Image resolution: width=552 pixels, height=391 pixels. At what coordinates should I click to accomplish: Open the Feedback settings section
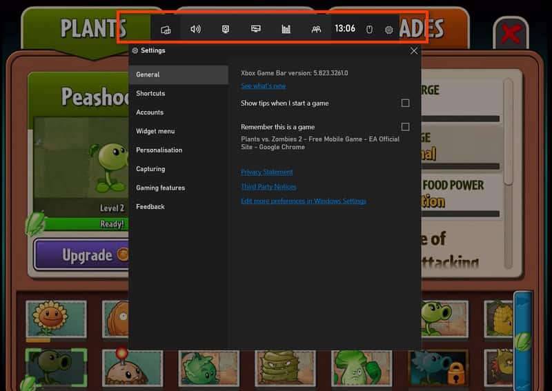coord(179,207)
